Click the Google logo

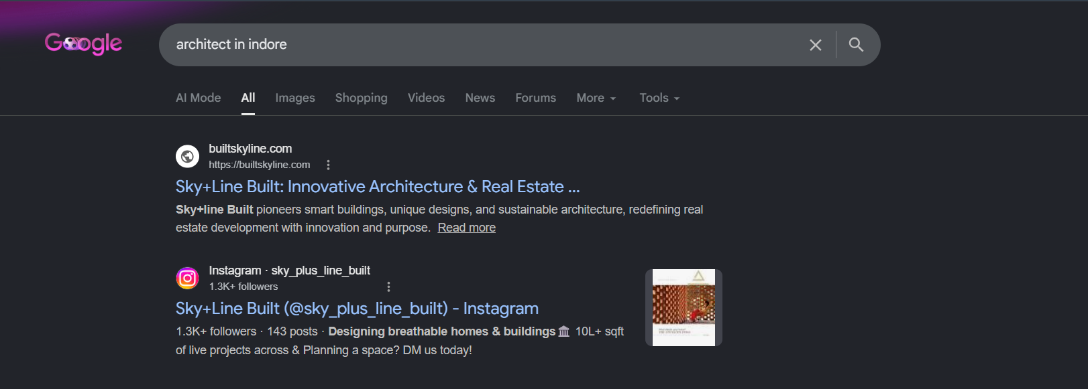coord(83,44)
